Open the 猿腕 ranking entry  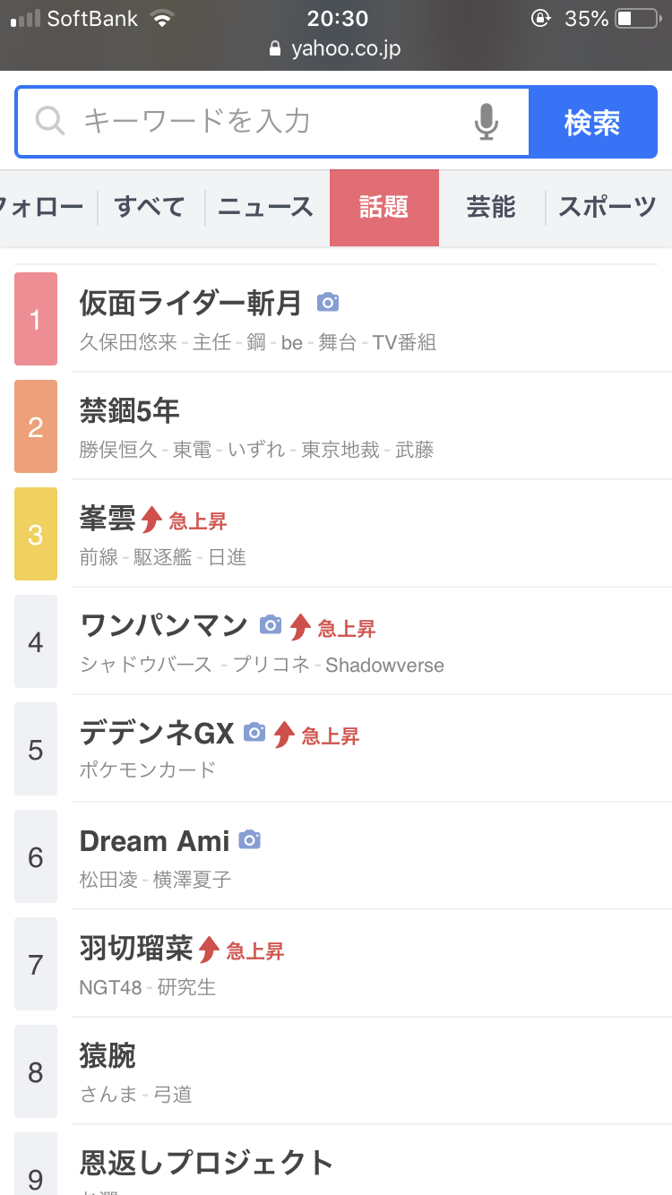click(108, 1056)
